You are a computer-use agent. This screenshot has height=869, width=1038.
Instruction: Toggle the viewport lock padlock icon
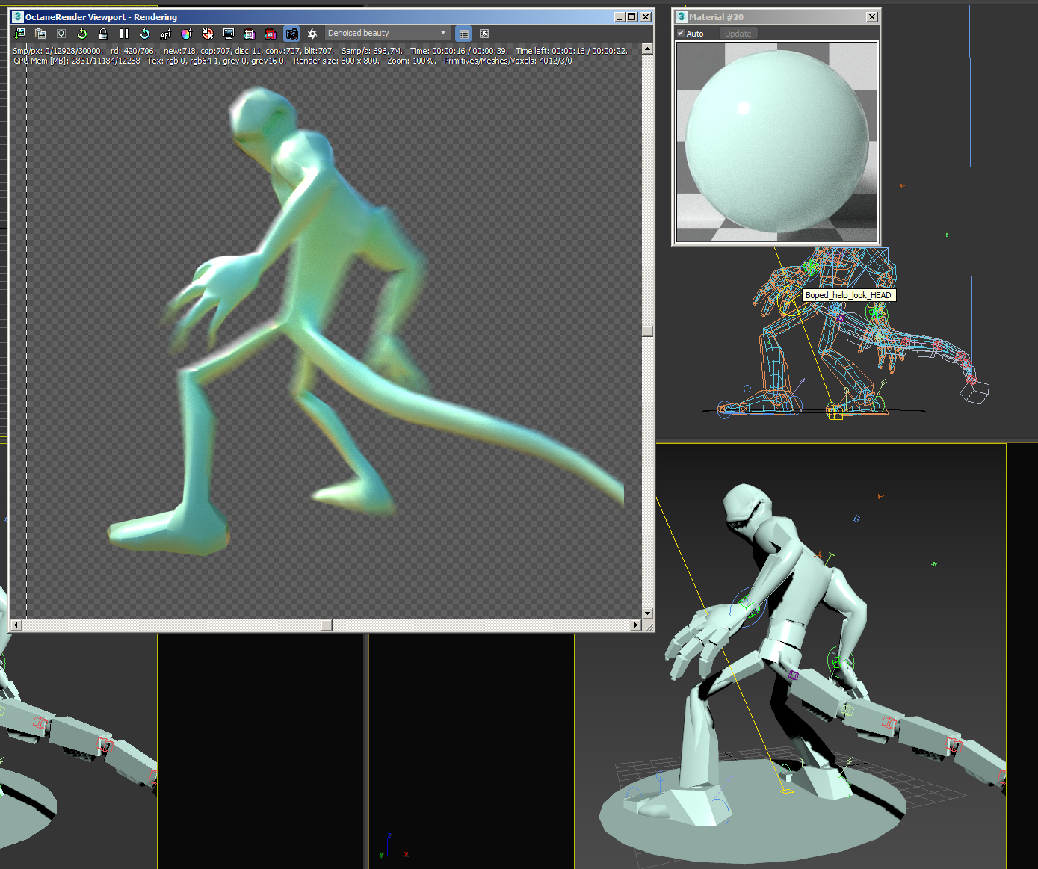[x=103, y=34]
